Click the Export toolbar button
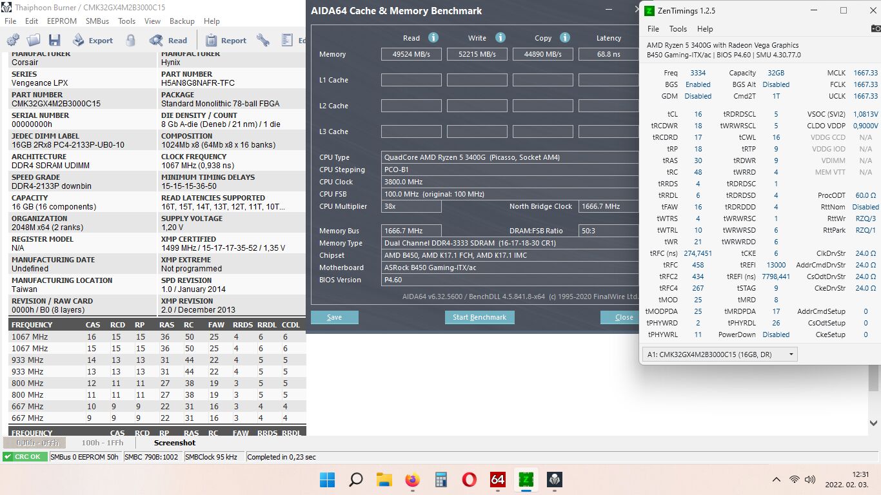Screen dimensions: 881x495 (x=92, y=40)
